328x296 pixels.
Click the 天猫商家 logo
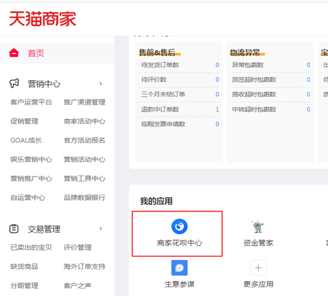tap(43, 19)
